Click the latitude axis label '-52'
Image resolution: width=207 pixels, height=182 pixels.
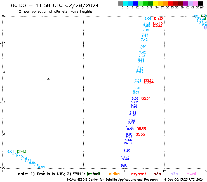(x=3, y=43)
